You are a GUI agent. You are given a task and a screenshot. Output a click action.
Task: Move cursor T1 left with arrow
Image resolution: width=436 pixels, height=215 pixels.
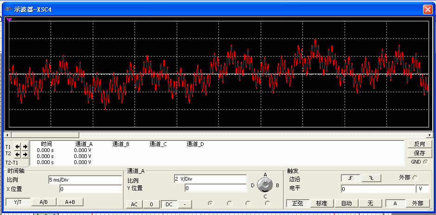coord(18,146)
